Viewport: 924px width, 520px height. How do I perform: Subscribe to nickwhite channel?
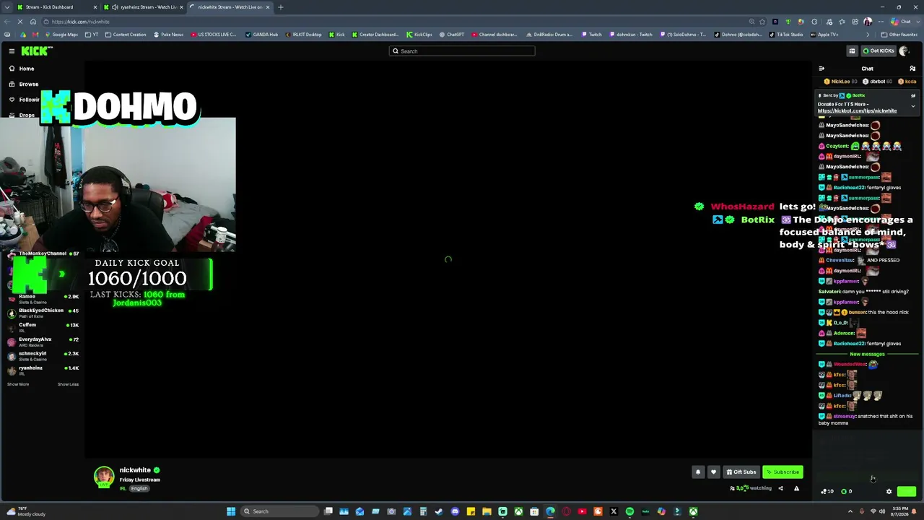pyautogui.click(x=783, y=472)
